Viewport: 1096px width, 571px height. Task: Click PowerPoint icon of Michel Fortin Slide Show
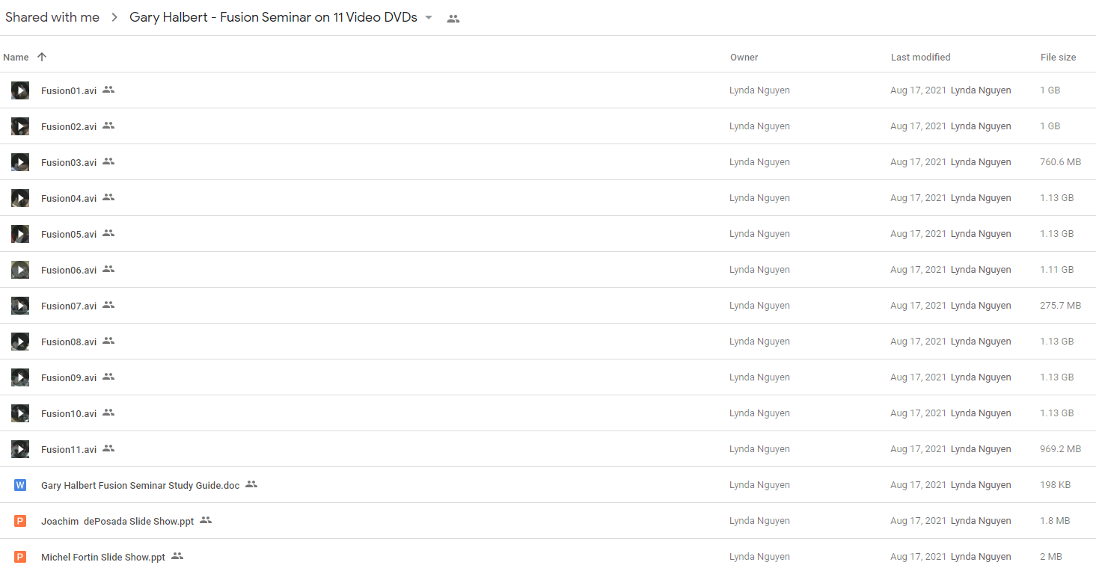(20, 557)
